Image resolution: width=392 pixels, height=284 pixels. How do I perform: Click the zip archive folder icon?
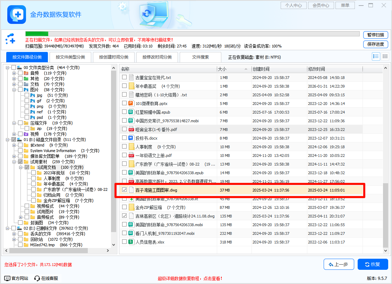point(33,128)
